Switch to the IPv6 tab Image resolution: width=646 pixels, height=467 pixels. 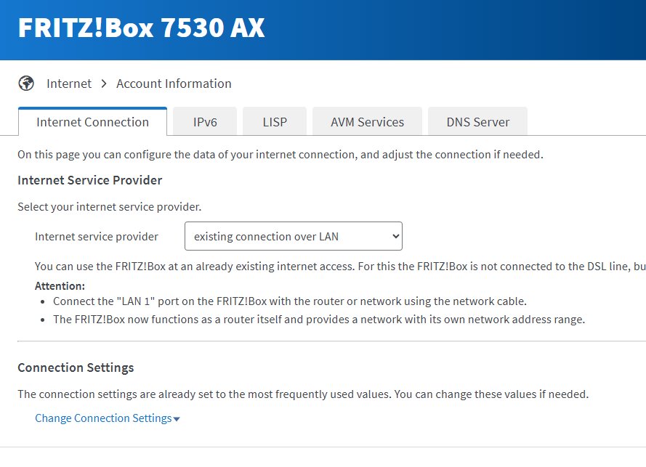click(x=205, y=122)
